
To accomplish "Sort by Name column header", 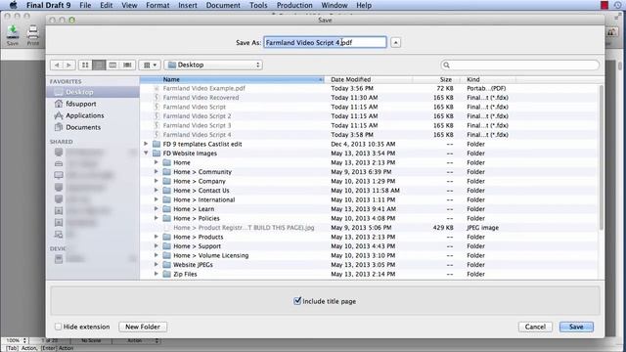I will [232, 79].
